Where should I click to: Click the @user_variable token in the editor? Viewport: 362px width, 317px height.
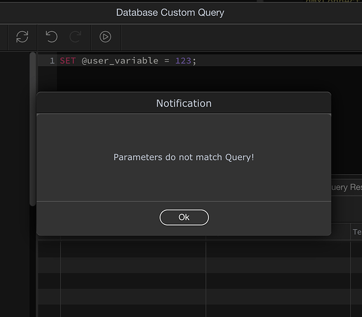click(x=120, y=61)
